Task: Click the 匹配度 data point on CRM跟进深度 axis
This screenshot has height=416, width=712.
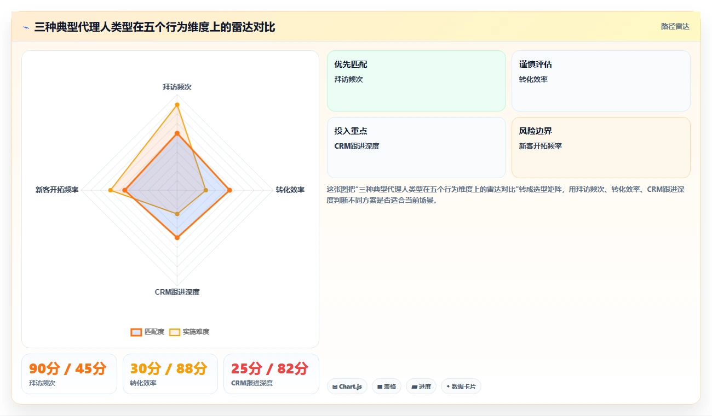Action: pos(177,238)
